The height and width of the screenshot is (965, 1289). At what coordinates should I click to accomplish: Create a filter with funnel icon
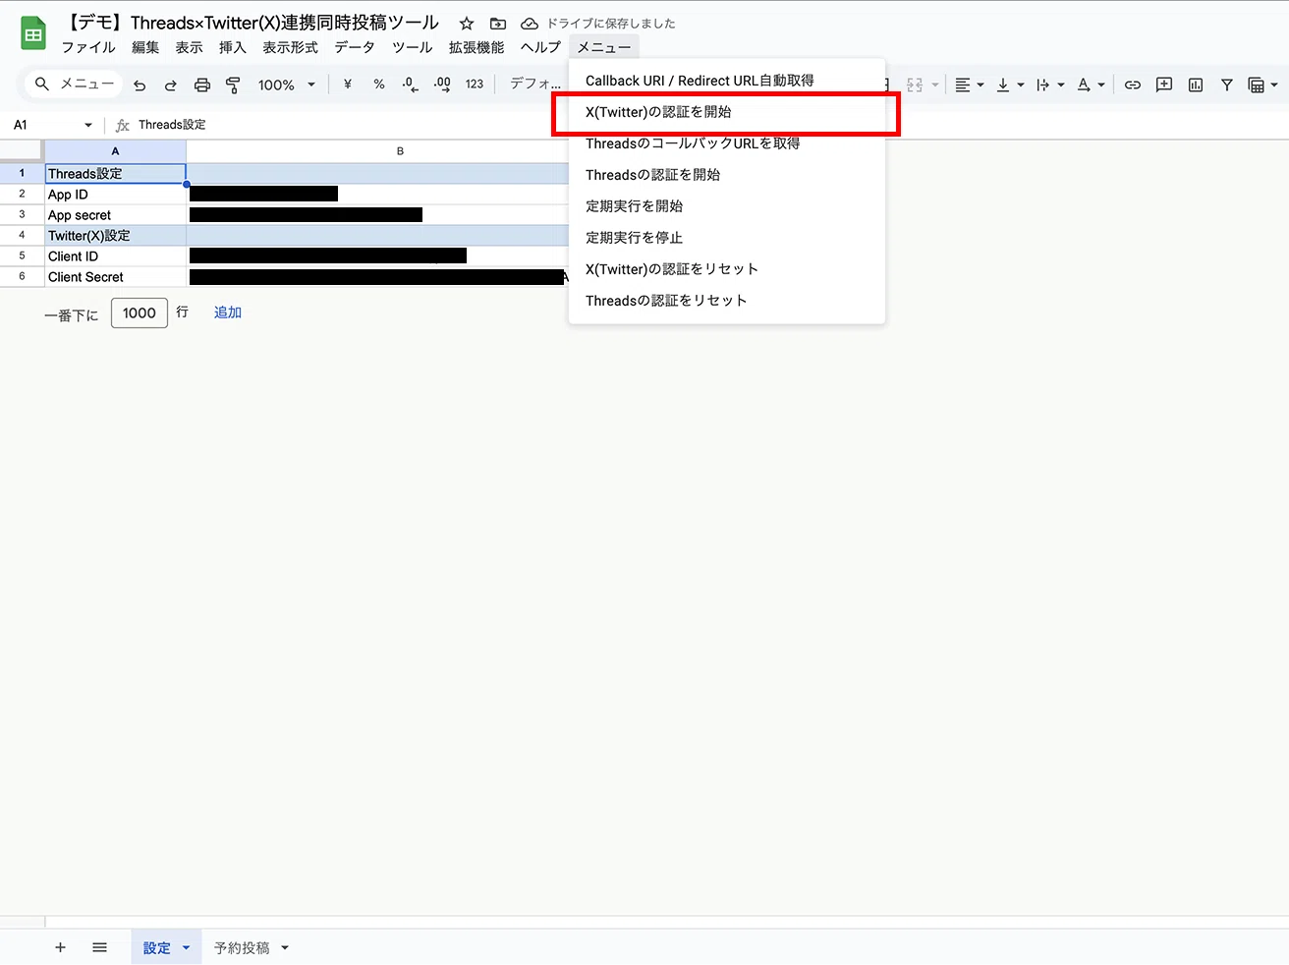(1227, 85)
